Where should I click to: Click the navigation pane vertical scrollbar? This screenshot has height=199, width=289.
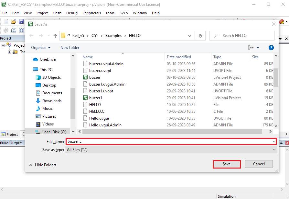[73, 103]
